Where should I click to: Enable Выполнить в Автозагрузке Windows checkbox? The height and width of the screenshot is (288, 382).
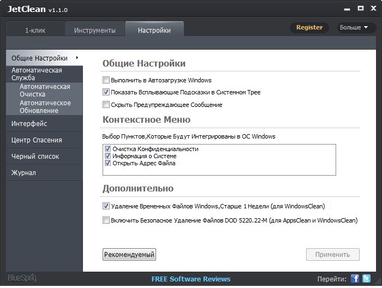[106, 80]
